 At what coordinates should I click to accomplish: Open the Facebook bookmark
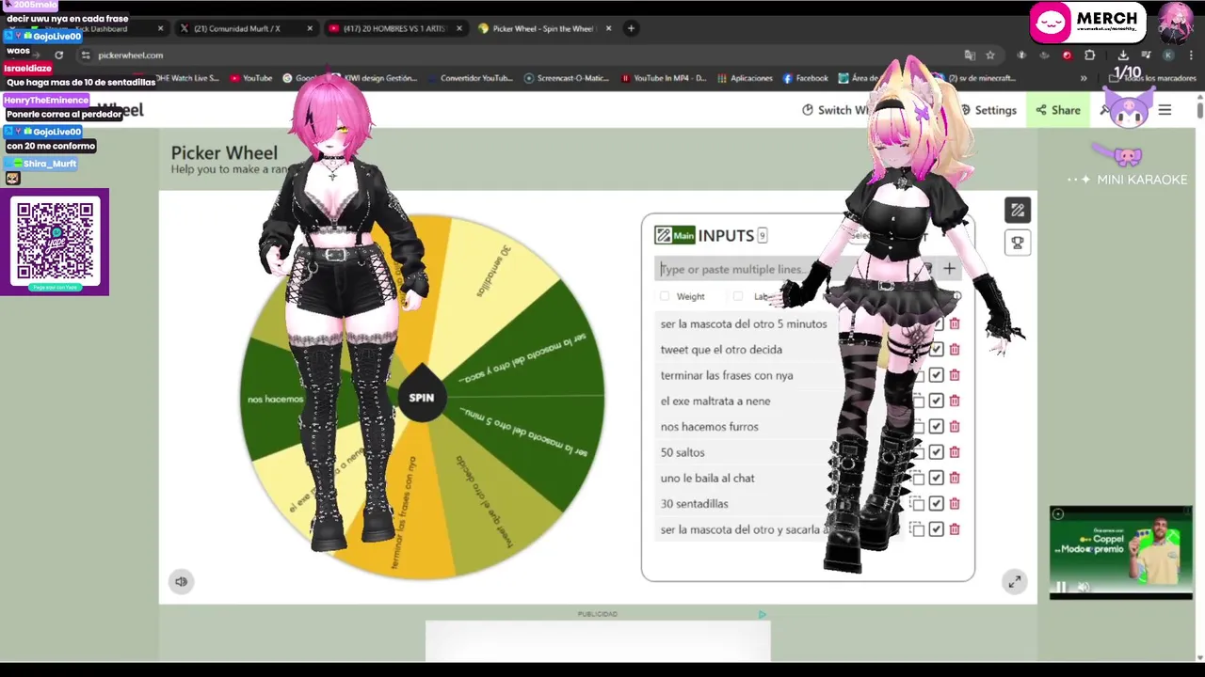806,78
